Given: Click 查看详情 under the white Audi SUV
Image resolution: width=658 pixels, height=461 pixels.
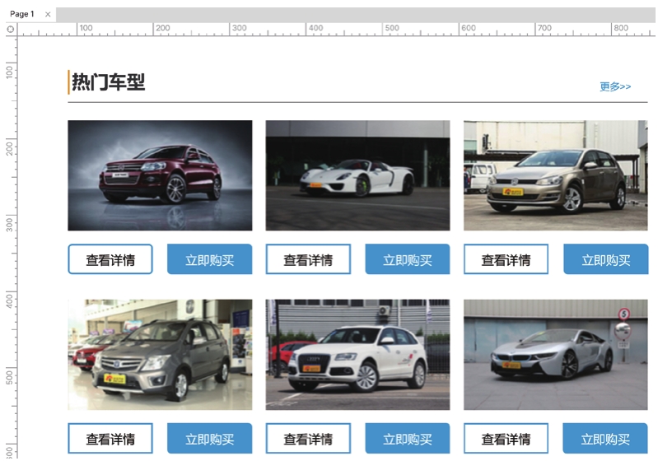Looking at the screenshot, I should (x=308, y=438).
